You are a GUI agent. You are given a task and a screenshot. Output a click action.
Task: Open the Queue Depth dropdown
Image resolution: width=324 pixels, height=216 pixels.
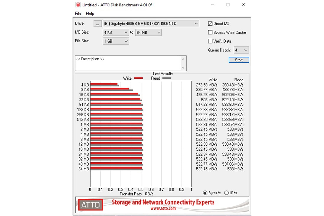[x=241, y=50]
